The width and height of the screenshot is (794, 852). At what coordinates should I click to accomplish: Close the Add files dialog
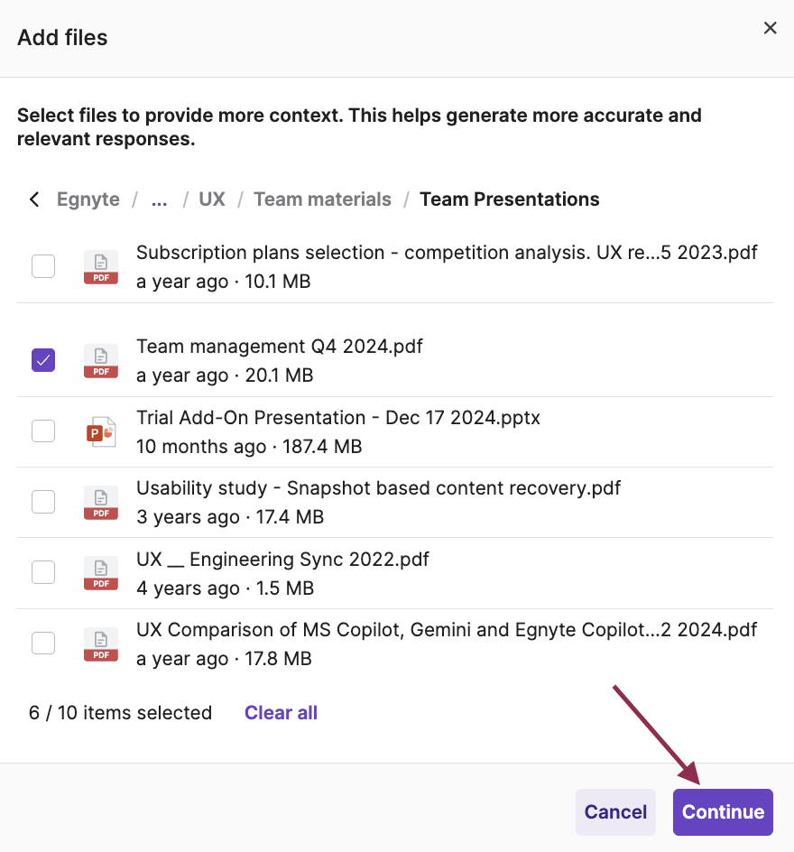click(770, 28)
